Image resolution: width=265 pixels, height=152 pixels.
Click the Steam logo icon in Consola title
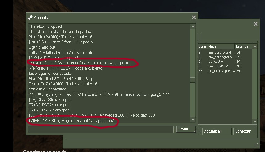pos(30,18)
